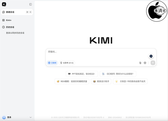The height and width of the screenshot is (121, 168).
Task: Click the dark hexagon assistant icon in input box
Action: click(x=151, y=56)
